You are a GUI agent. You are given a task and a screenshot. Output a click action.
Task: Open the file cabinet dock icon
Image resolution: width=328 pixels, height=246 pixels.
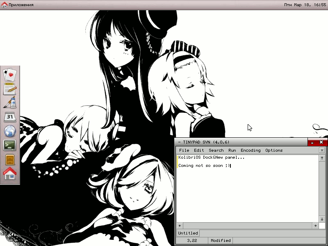(10, 159)
